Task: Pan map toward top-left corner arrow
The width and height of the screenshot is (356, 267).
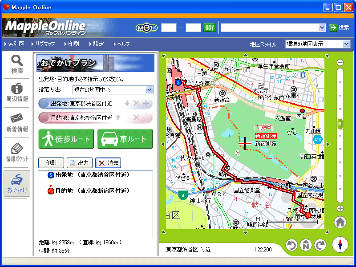Action: click(163, 56)
